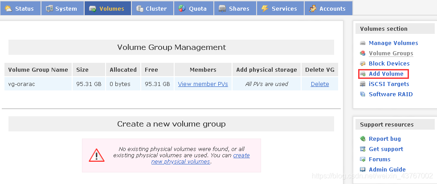Open the Get support link
Image resolution: width=437 pixels, height=184 pixels.
point(386,149)
